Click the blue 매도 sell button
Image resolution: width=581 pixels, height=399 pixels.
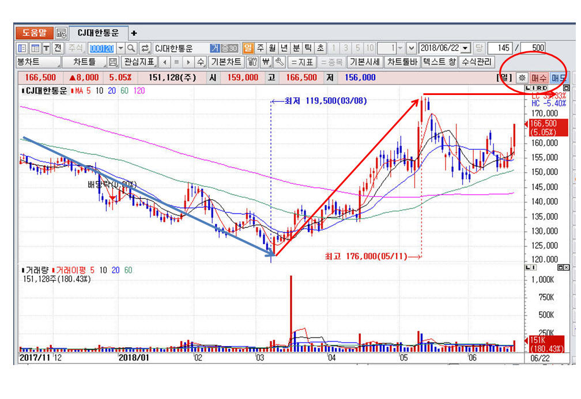pos(558,77)
